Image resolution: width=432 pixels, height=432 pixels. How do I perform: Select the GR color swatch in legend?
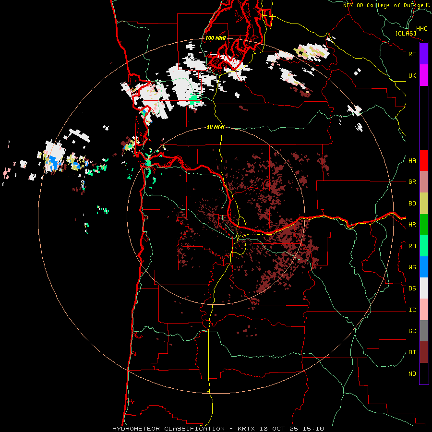pos(424,182)
